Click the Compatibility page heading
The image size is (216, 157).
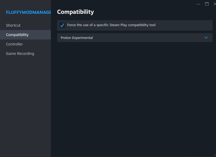click(75, 12)
